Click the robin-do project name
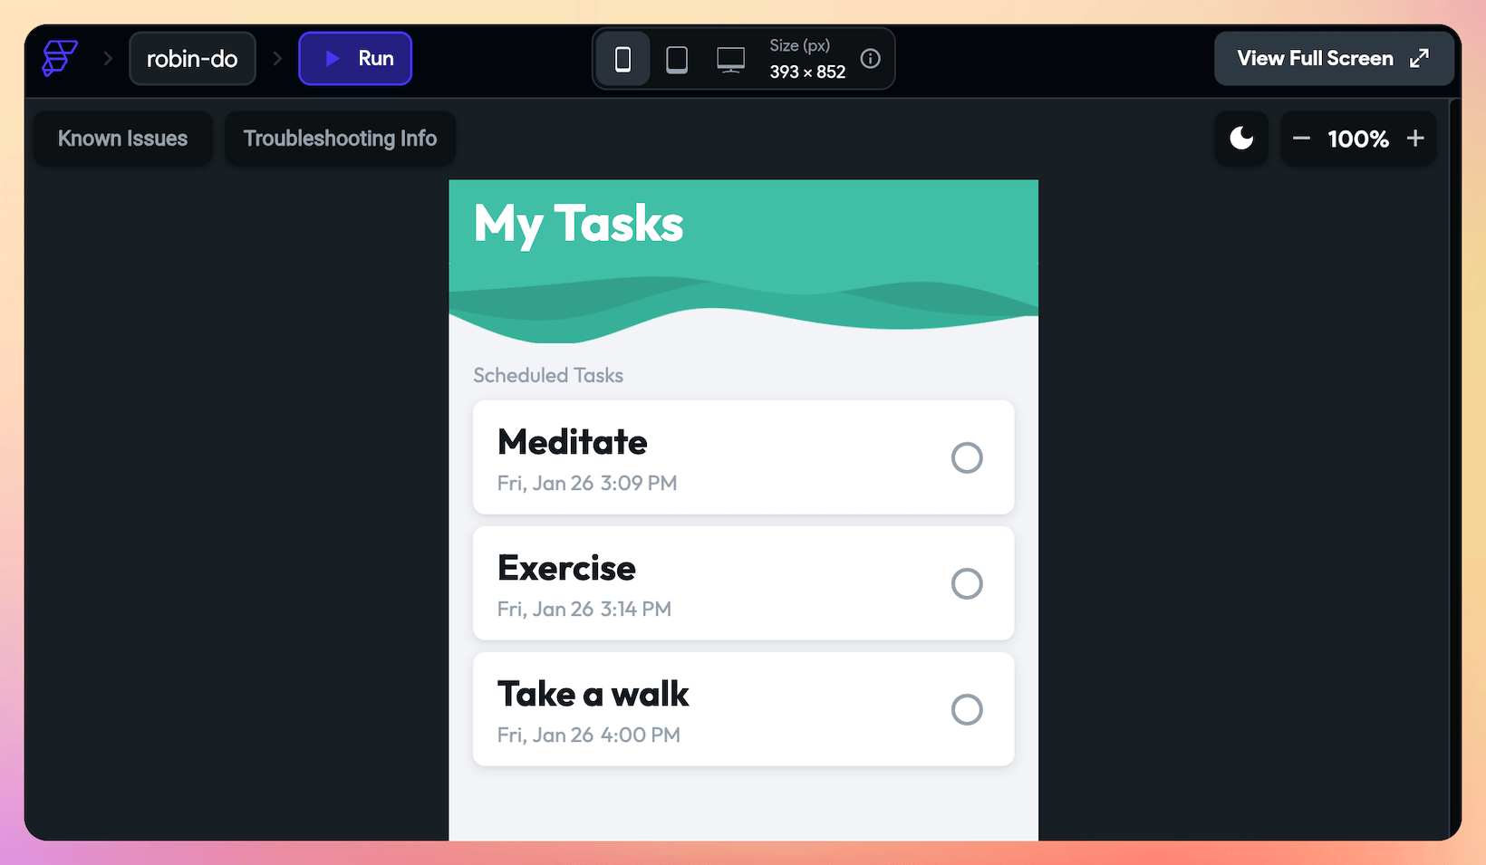1486x865 pixels. (192, 58)
